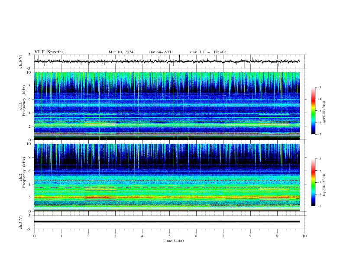
Task: Click the flat ch.3 voltage trace
Action: tap(167, 222)
